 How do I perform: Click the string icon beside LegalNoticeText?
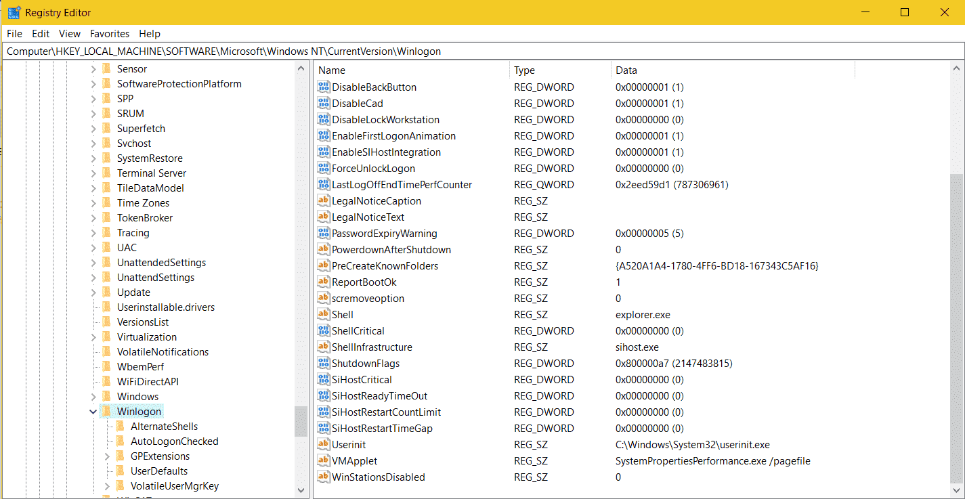coord(324,217)
